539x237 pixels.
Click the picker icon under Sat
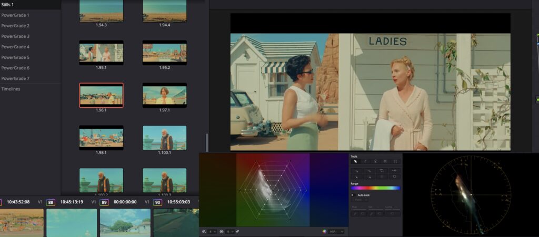click(x=371, y=214)
